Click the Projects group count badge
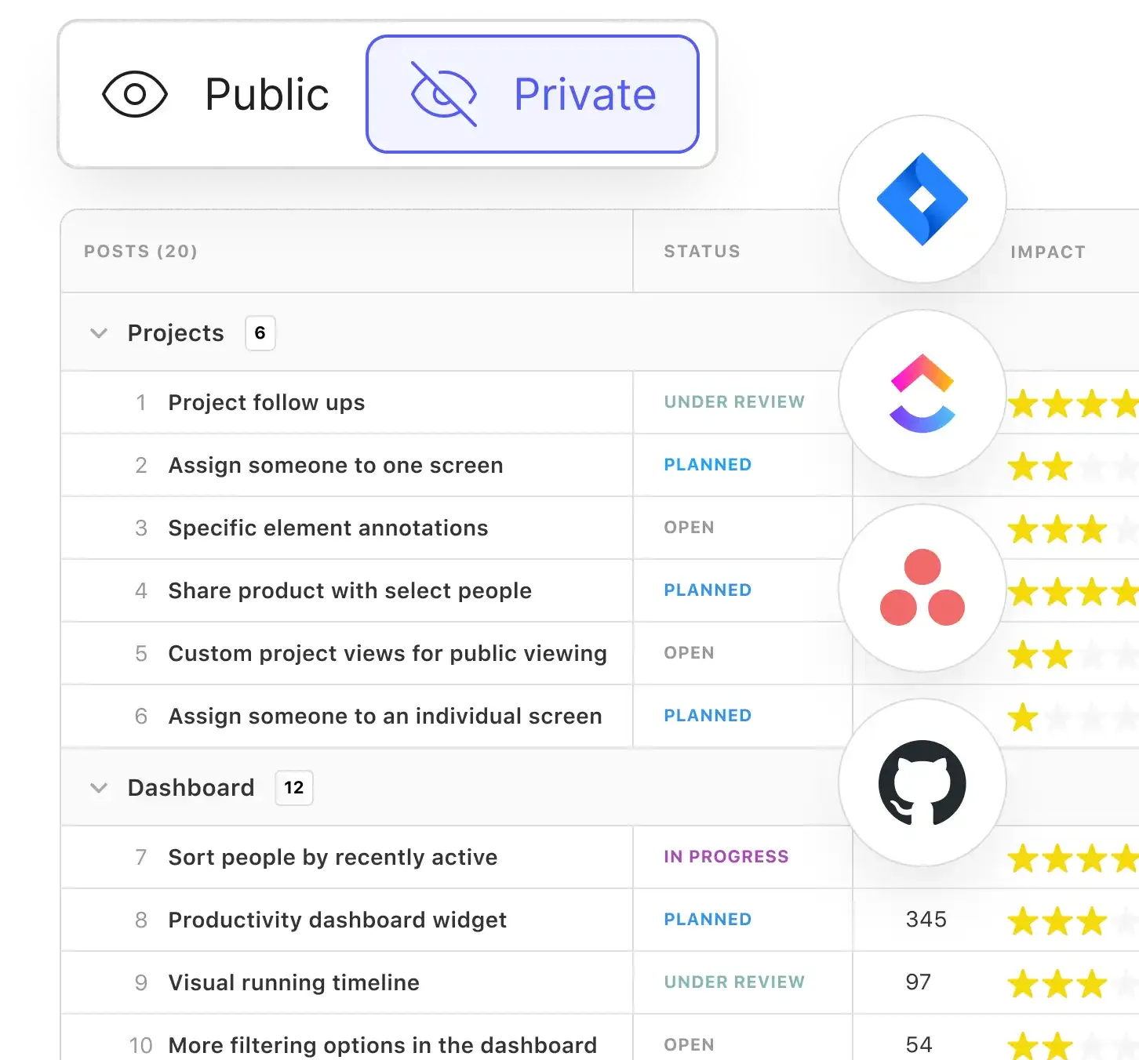1139x1060 pixels. coord(260,332)
